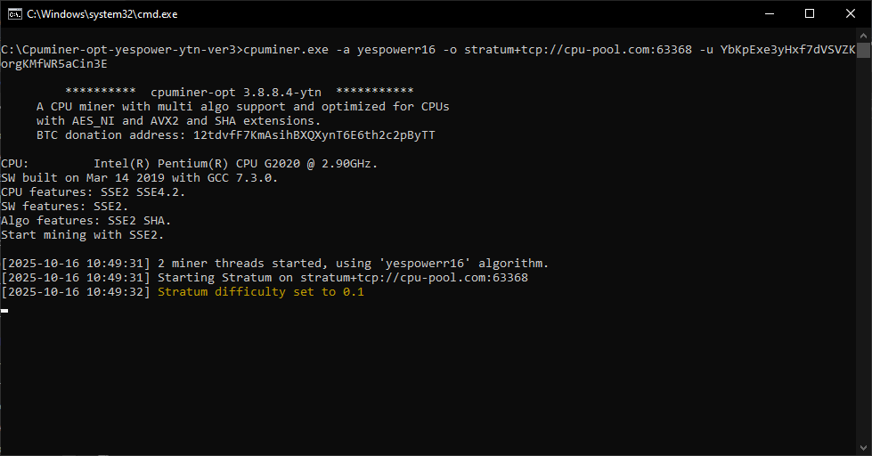Click the vertical scrollbar thumb

tap(864, 51)
